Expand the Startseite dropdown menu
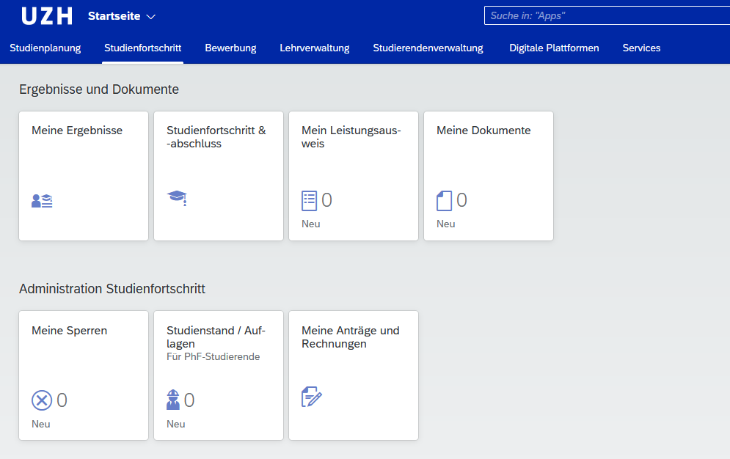 (x=122, y=16)
